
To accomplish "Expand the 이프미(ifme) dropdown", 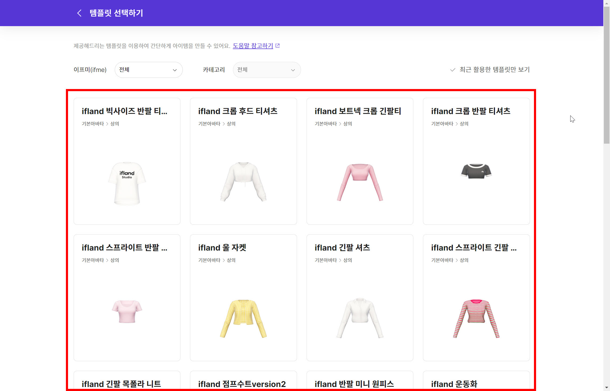I will tap(148, 70).
